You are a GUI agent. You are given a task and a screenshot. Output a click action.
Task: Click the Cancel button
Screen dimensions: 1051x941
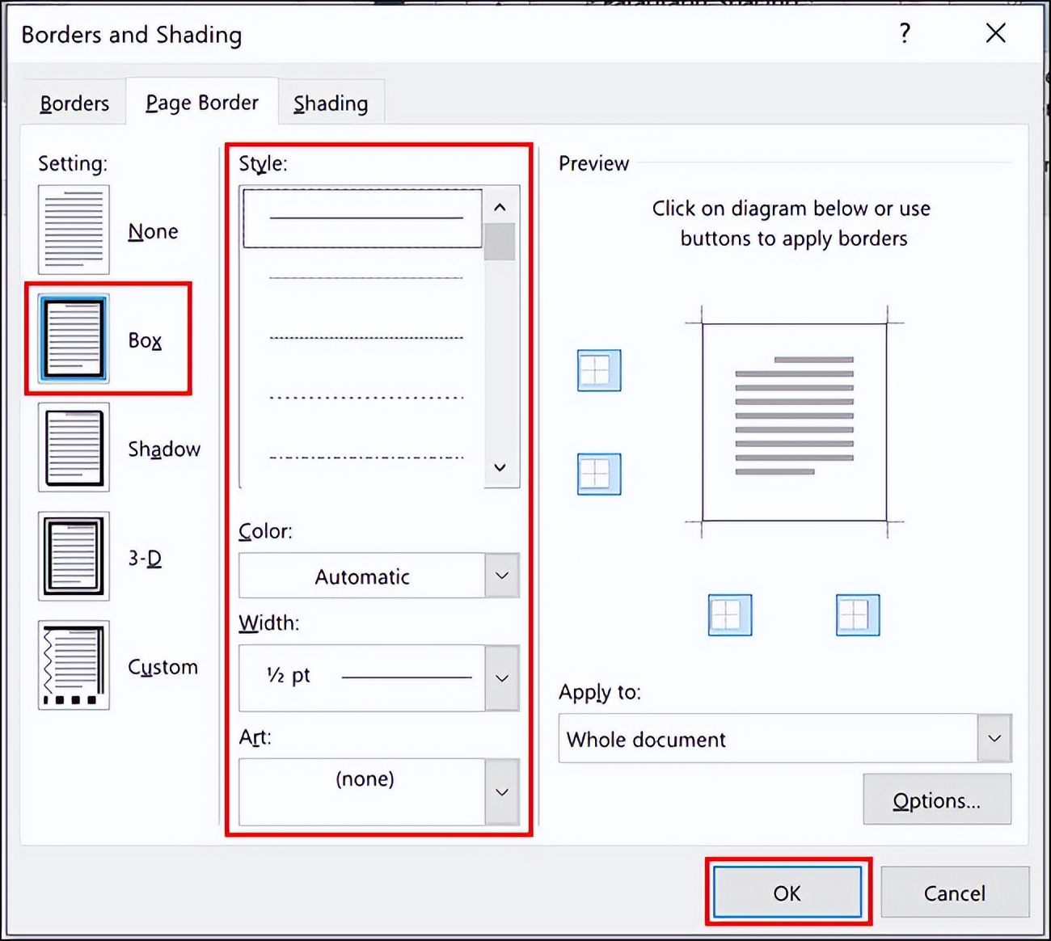point(955,892)
